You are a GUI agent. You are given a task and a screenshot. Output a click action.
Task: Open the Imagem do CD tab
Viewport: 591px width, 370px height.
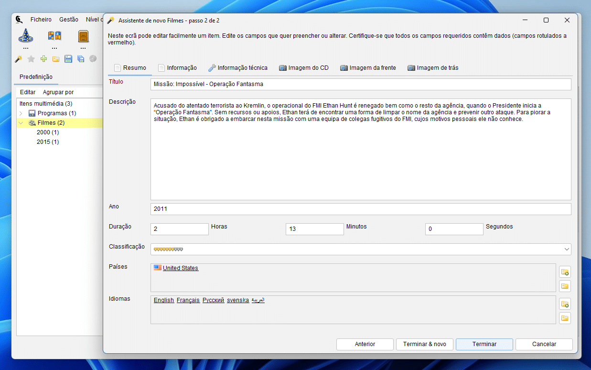304,68
